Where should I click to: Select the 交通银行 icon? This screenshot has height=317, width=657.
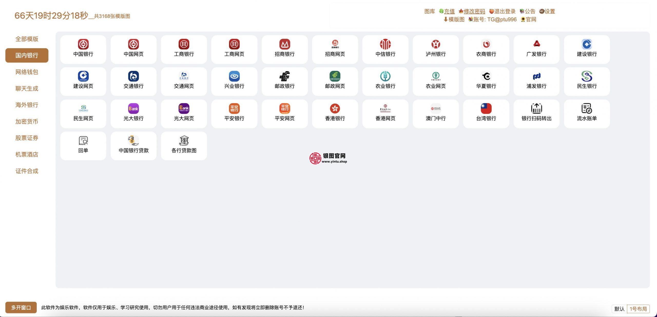pos(133,76)
